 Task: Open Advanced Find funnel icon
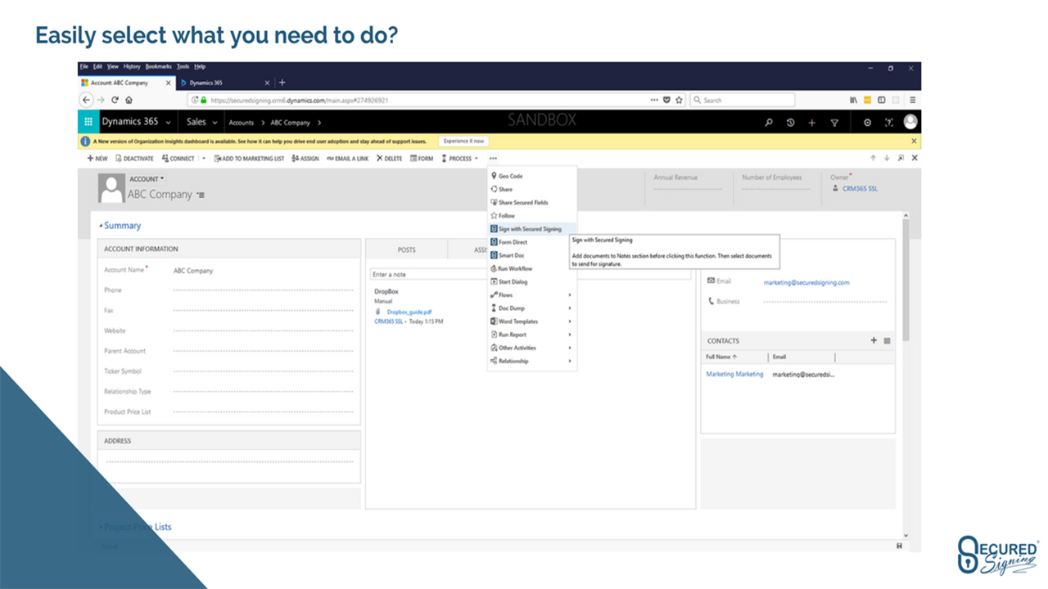[834, 122]
